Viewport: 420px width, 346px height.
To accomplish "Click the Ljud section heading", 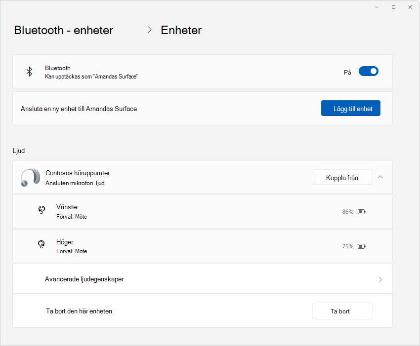I will tap(19, 151).
